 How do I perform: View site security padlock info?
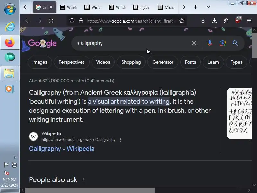[x=81, y=21]
